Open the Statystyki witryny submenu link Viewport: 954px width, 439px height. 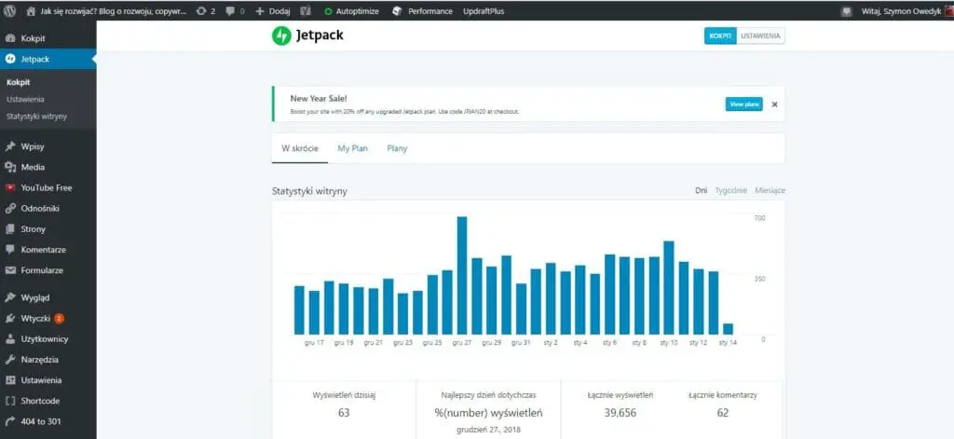tap(37, 117)
